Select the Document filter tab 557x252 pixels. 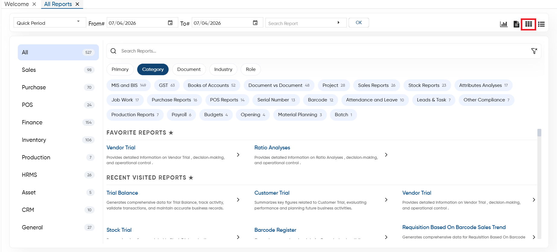(189, 69)
